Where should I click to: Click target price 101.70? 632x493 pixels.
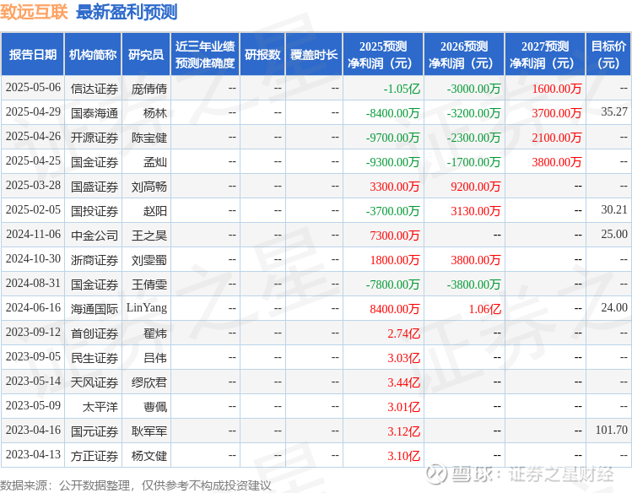tap(612, 431)
